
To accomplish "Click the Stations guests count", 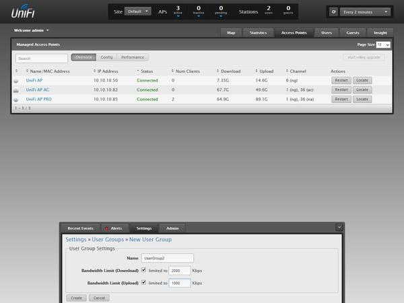I will (x=288, y=10).
